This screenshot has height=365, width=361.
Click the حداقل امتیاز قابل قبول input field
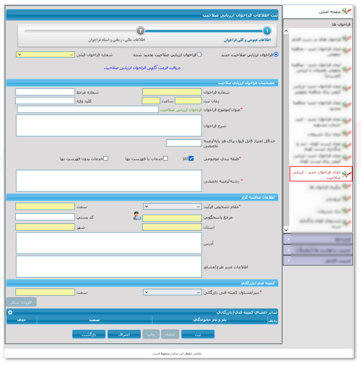click(x=184, y=143)
